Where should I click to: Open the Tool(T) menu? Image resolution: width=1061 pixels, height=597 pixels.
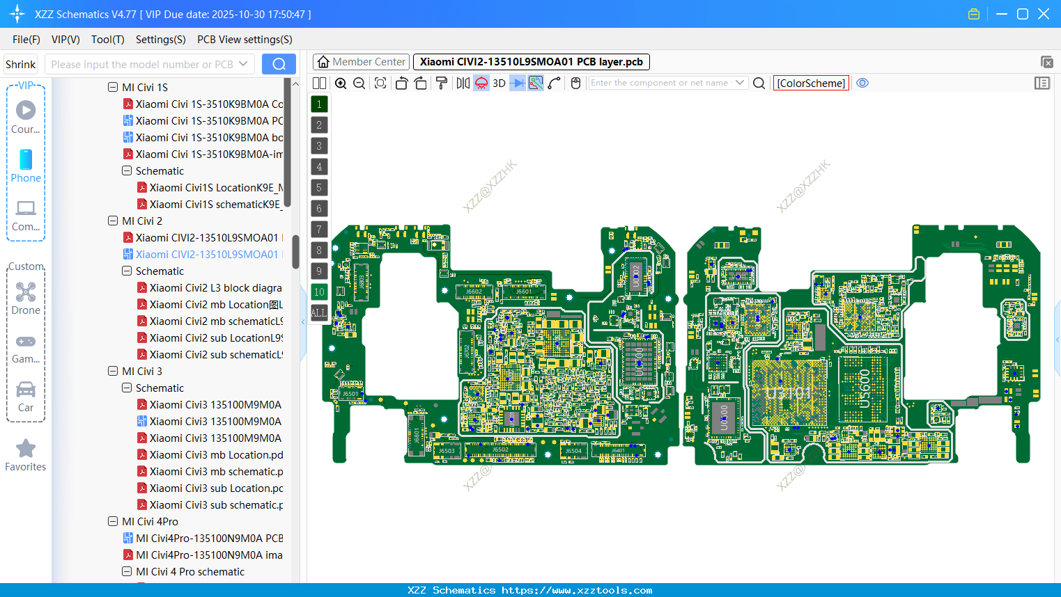pyautogui.click(x=107, y=40)
